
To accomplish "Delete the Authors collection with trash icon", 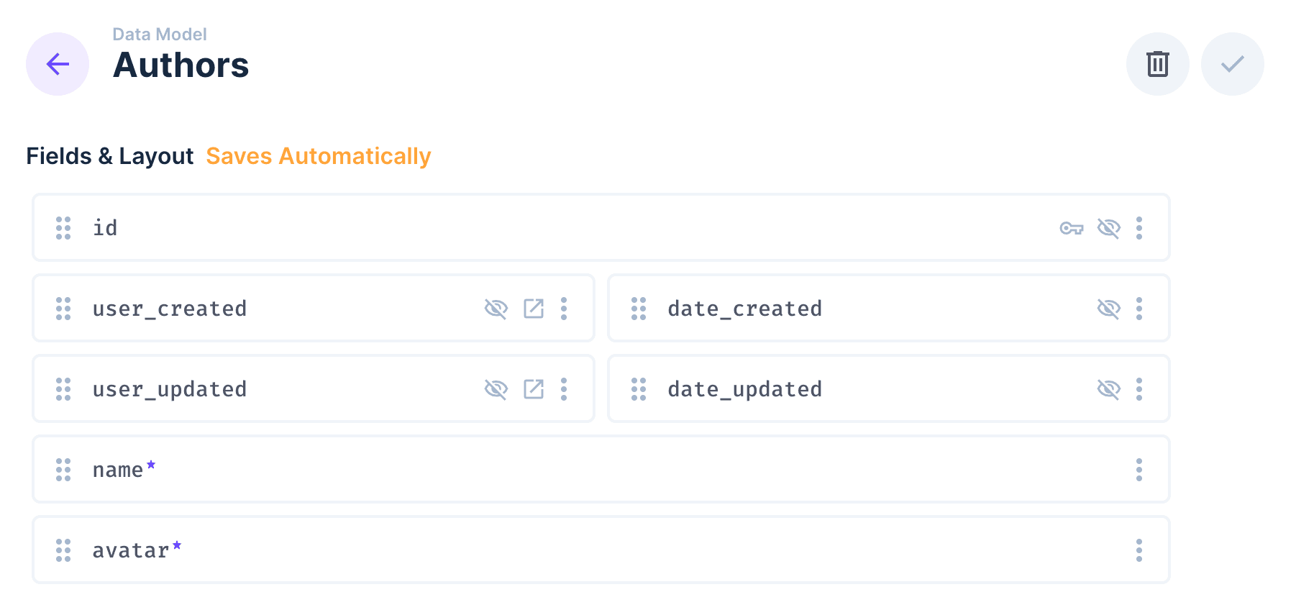I will [x=1157, y=64].
